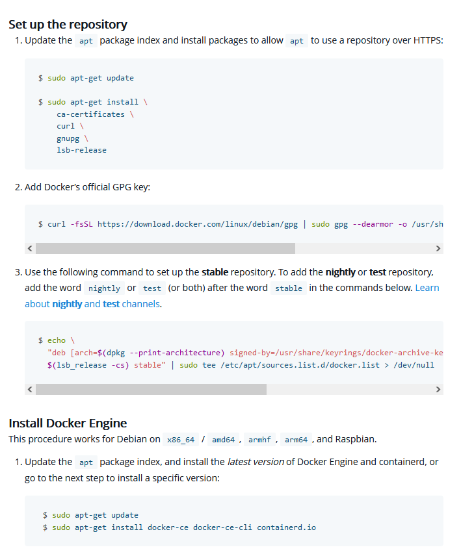Click 'latest version' italic text
The width and height of the screenshot is (461, 556).
coord(256,462)
